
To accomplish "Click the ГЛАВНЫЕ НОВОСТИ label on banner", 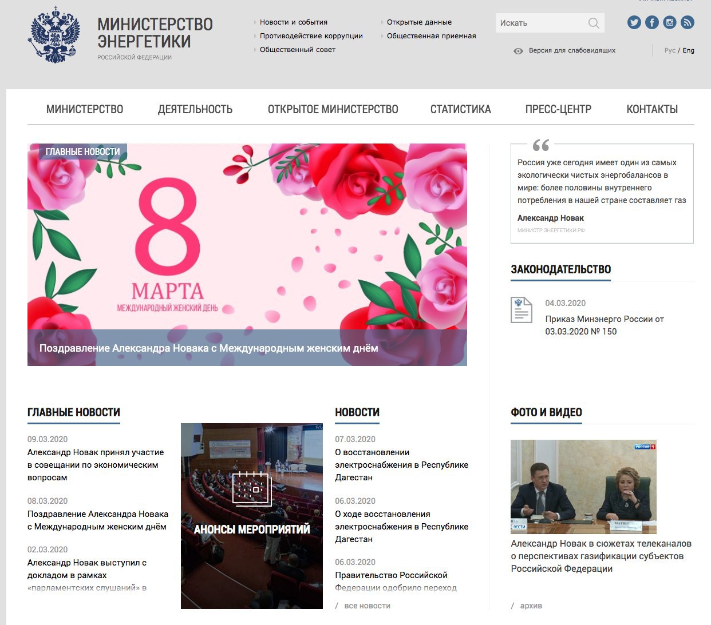I will 83,152.
